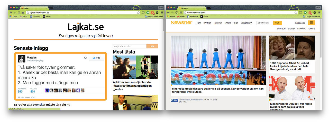Open the orange hamburger menu on Newsner
This screenshot has height=122, width=329.
(311, 23)
